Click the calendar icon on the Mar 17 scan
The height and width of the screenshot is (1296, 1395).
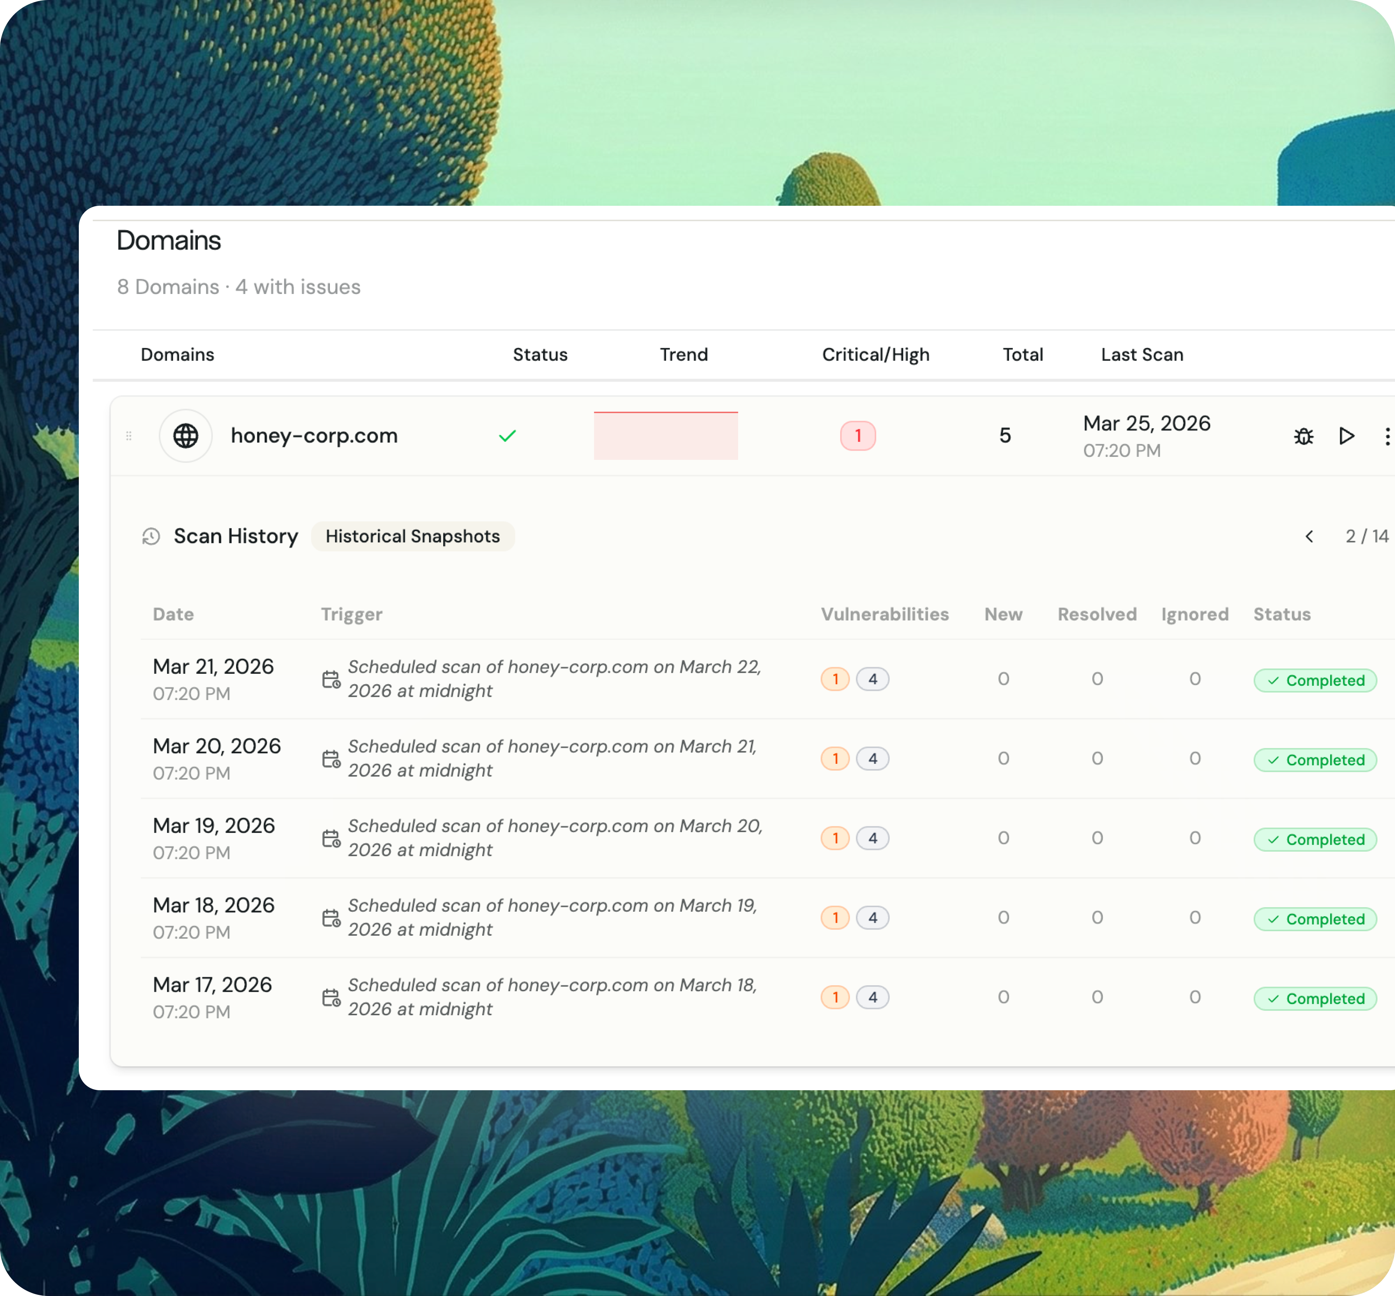tap(331, 998)
